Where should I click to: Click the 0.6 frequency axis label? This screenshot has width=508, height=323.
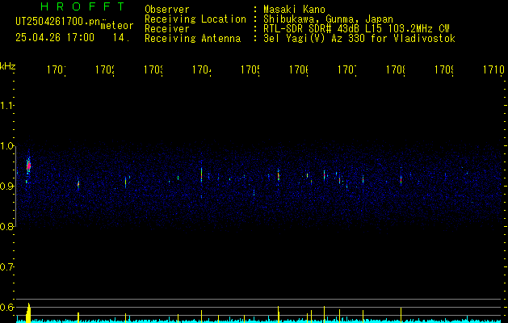7,307
